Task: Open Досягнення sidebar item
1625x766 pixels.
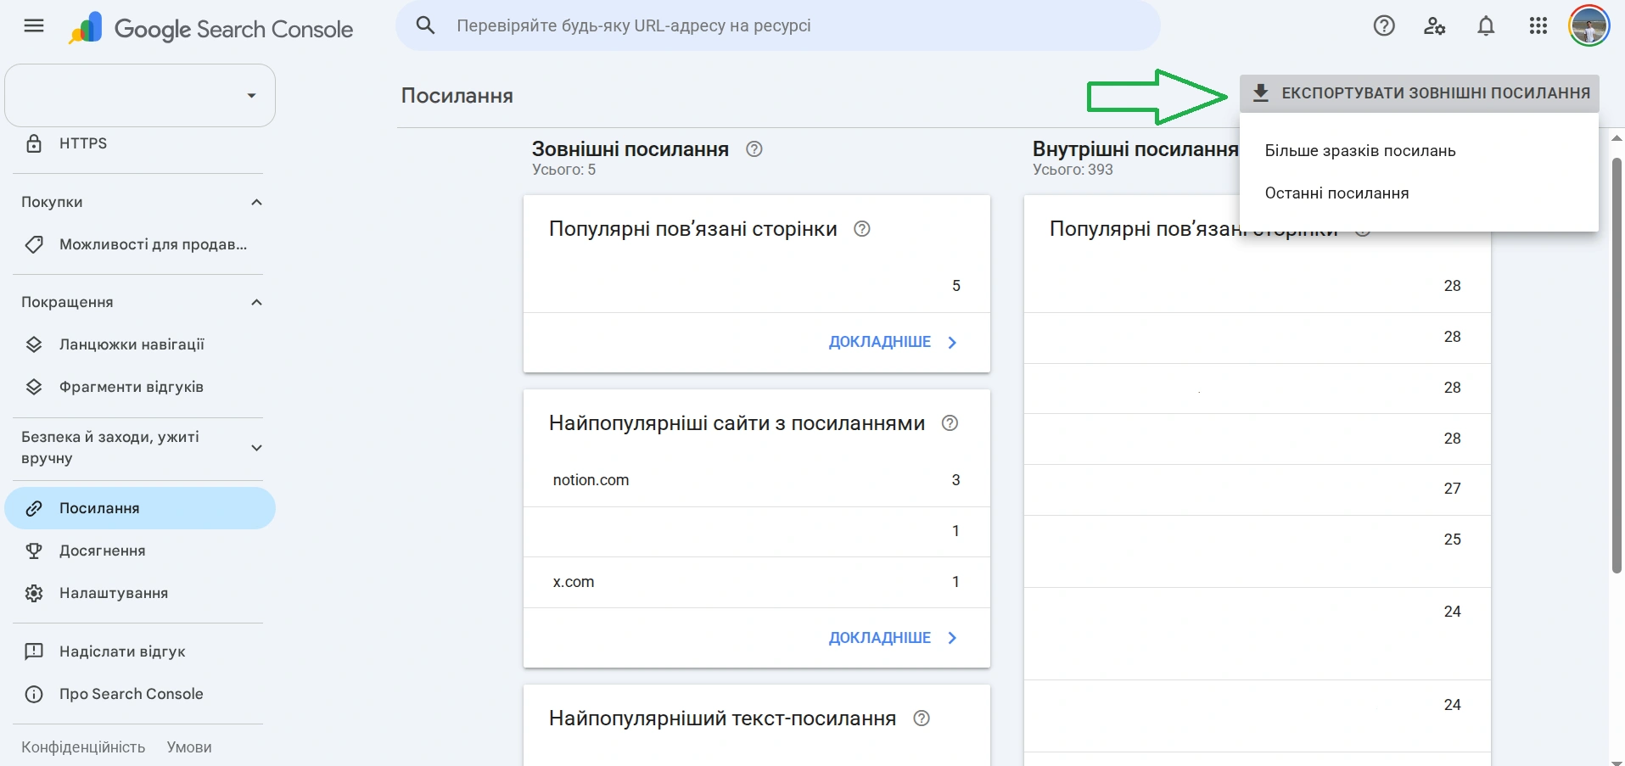Action: click(138, 551)
